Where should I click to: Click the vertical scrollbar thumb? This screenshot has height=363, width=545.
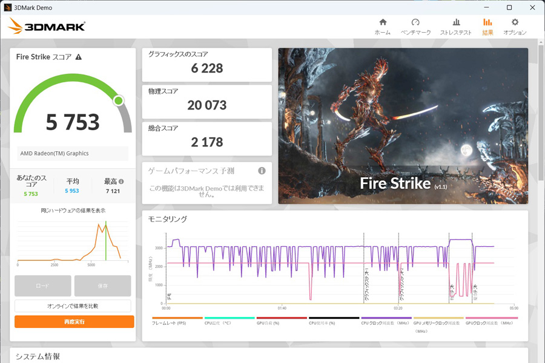[541, 112]
